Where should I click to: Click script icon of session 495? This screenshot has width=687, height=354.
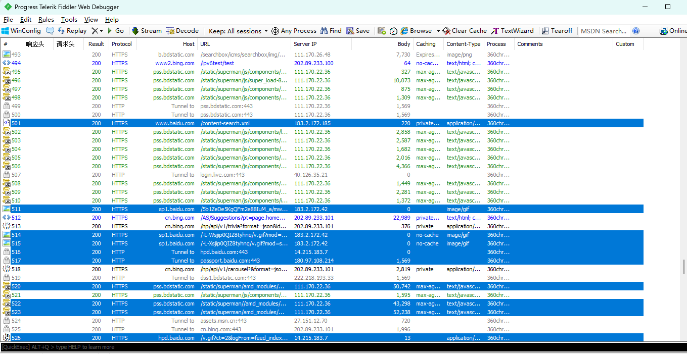(7, 72)
